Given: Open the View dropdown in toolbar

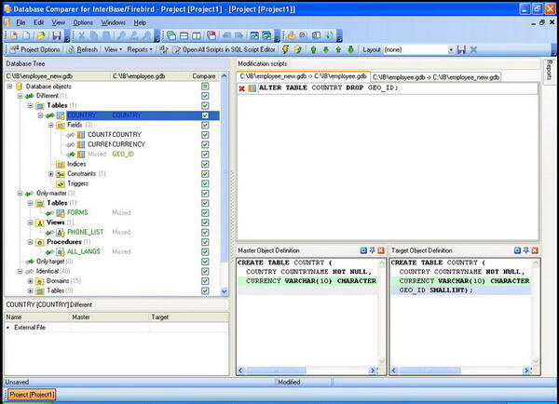Looking at the screenshot, I should point(113,49).
